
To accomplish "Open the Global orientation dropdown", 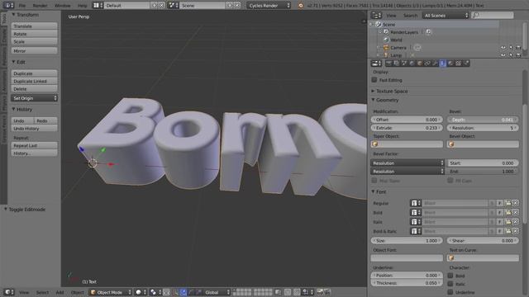I will (x=217, y=292).
